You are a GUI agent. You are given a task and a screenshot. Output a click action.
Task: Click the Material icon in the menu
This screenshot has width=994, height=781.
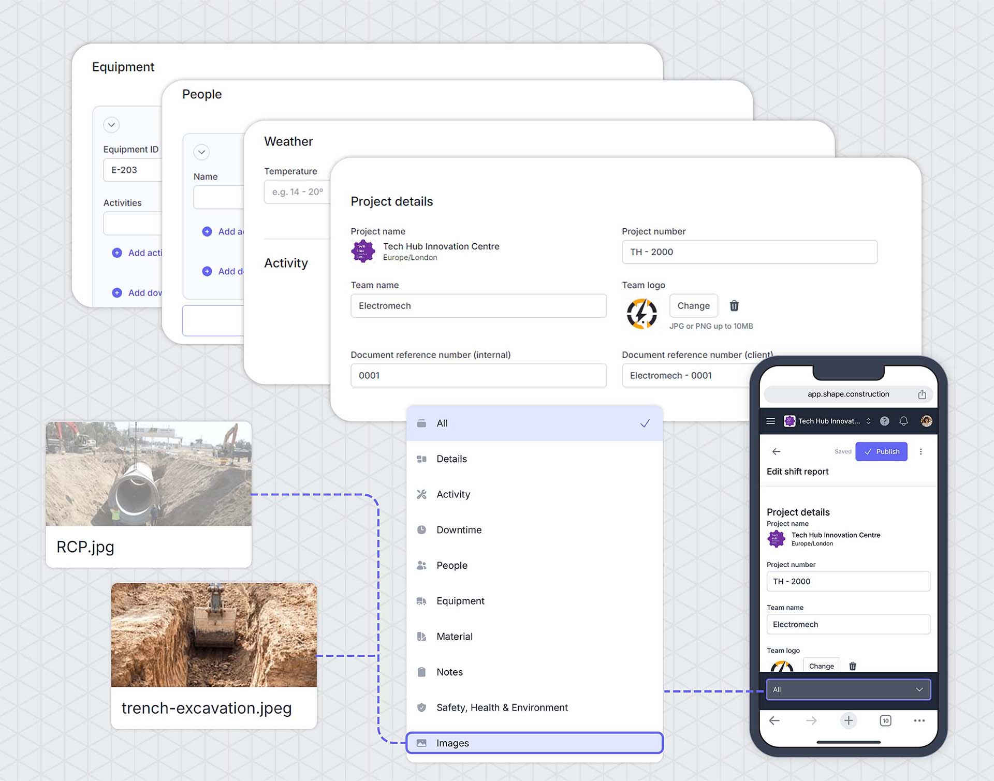pos(422,636)
